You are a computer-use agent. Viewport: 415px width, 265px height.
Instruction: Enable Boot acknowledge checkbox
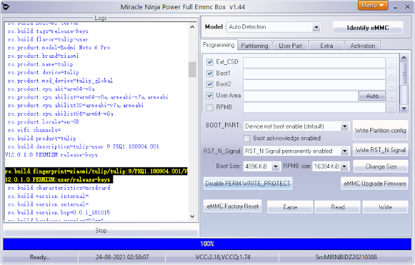[246, 138]
